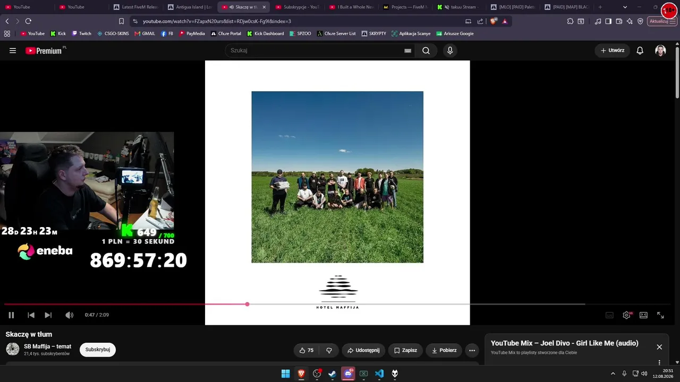Open Kick Dashboard bookmark
The width and height of the screenshot is (680, 382).
pos(265,33)
